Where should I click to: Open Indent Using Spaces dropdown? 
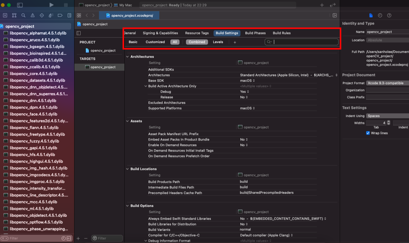tap(388, 116)
